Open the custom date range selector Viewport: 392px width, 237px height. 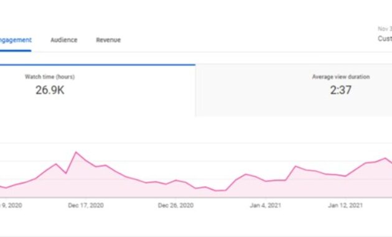coord(385,34)
